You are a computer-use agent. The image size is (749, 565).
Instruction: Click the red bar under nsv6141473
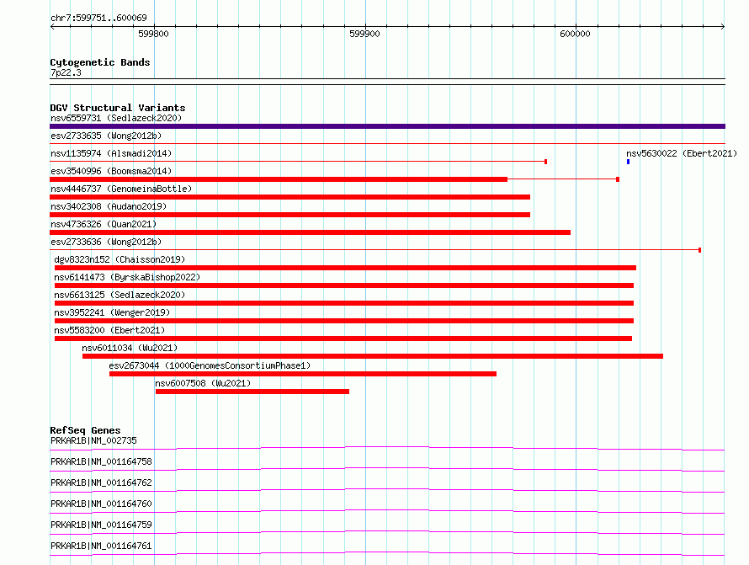tap(344, 285)
